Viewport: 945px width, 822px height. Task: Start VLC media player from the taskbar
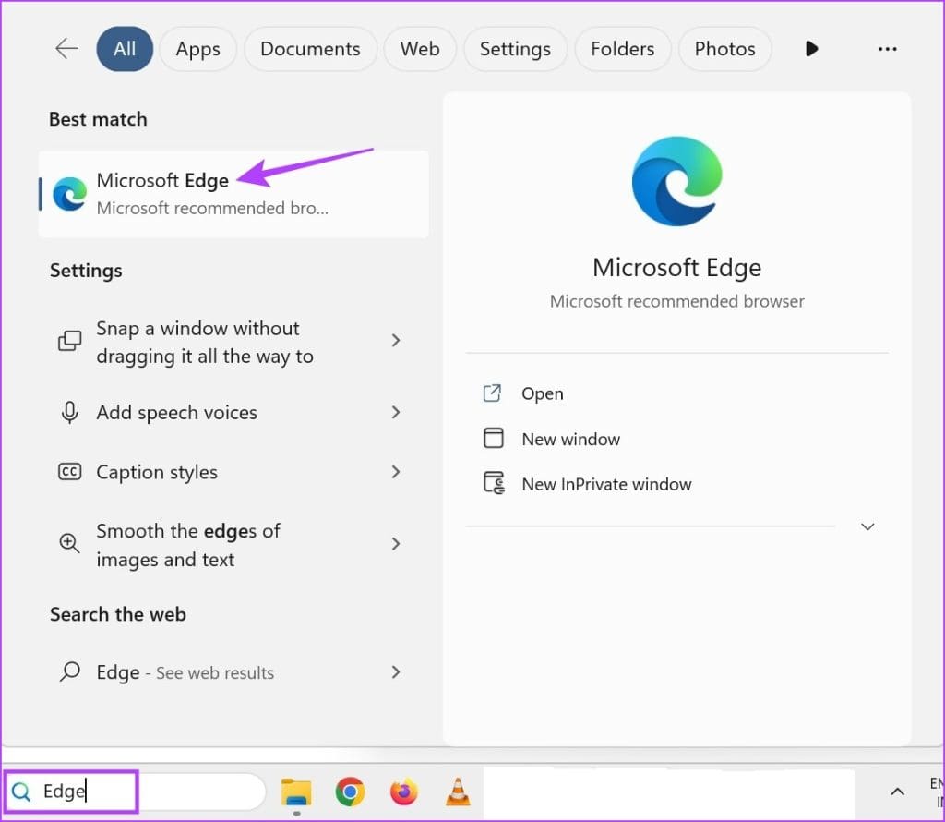coord(457,792)
